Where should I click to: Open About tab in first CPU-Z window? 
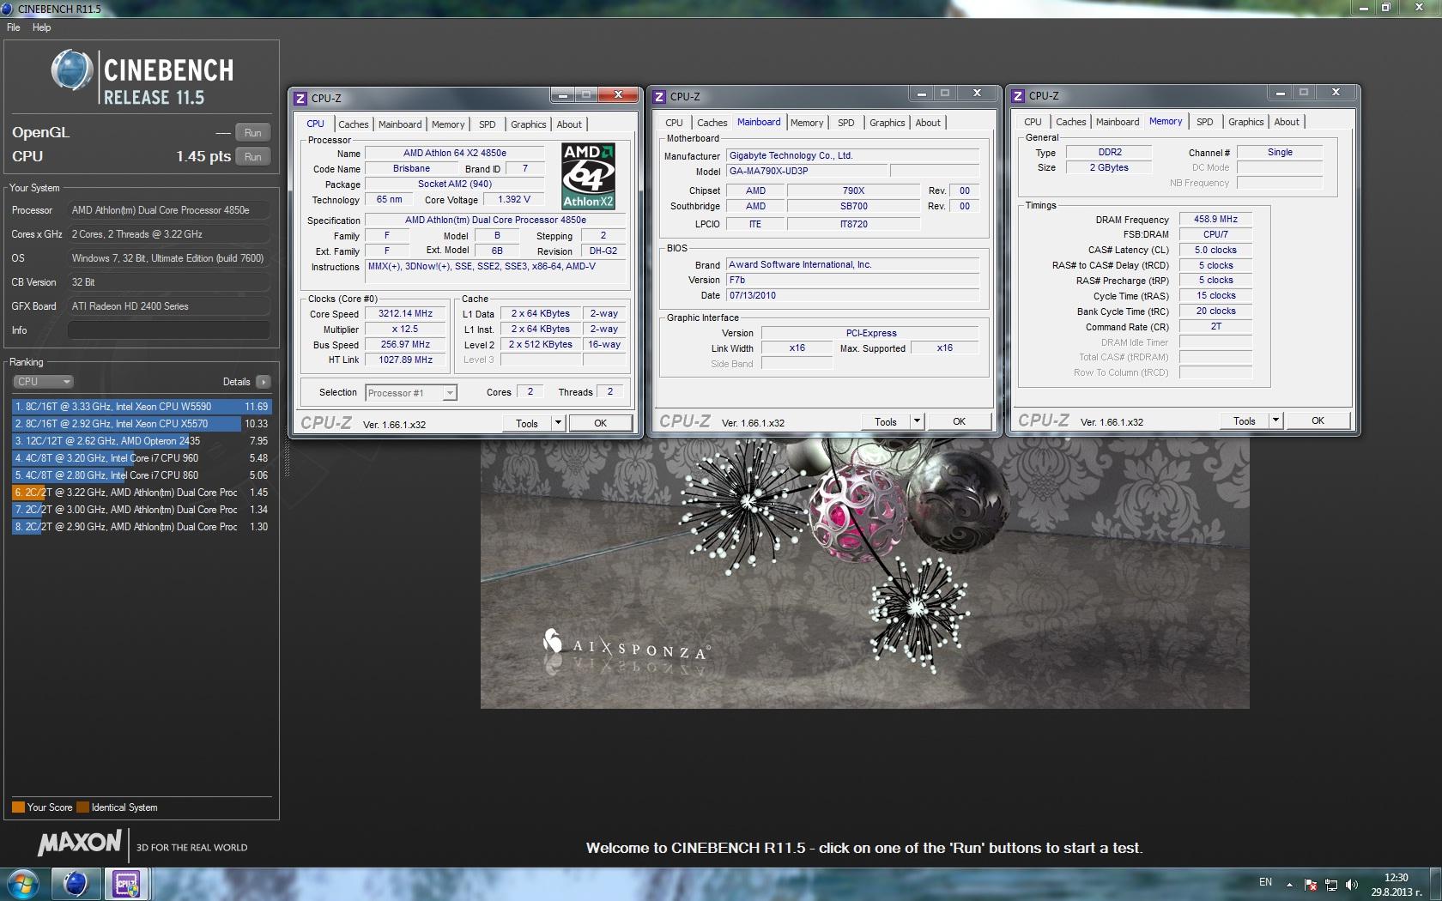[569, 124]
